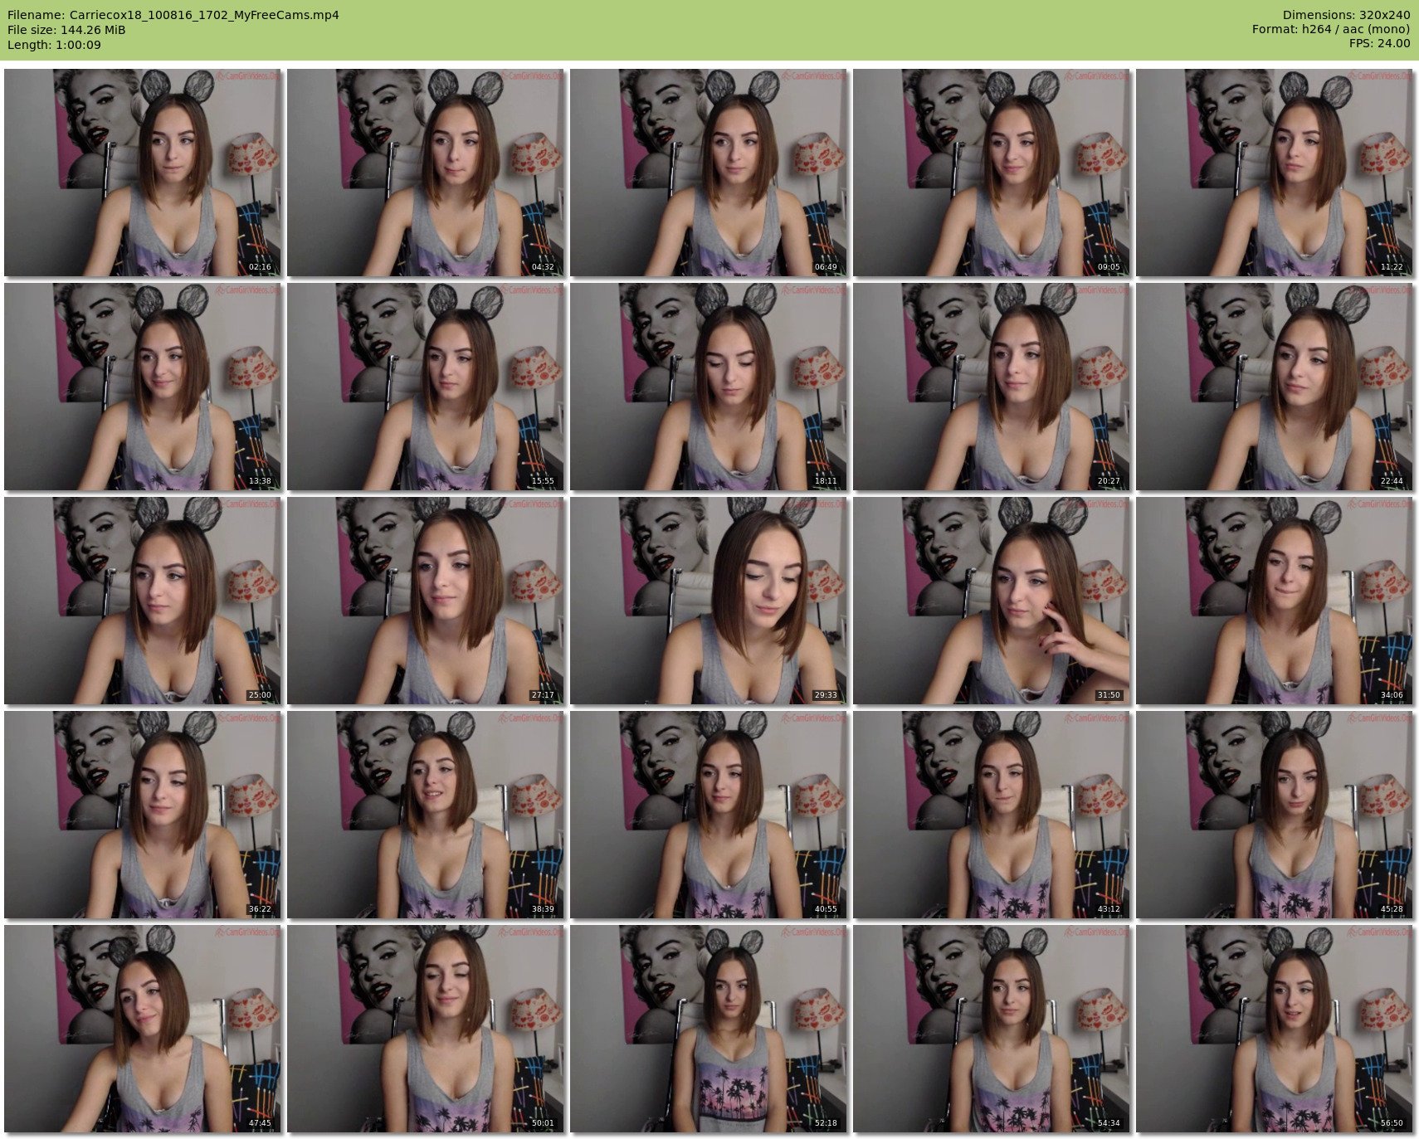Viewport: 1419px width, 1139px height.
Task: Open the thumbnail timestamped 13:38
Action: pos(143,387)
